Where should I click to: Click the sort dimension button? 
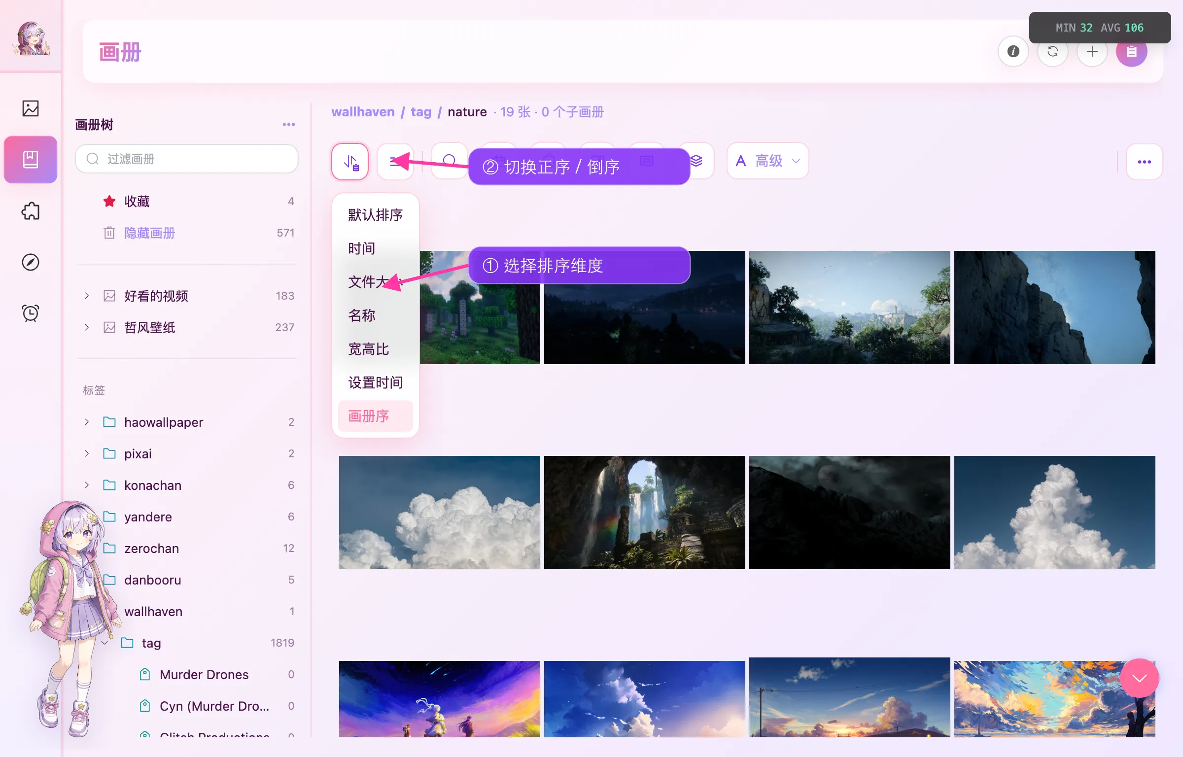350,162
